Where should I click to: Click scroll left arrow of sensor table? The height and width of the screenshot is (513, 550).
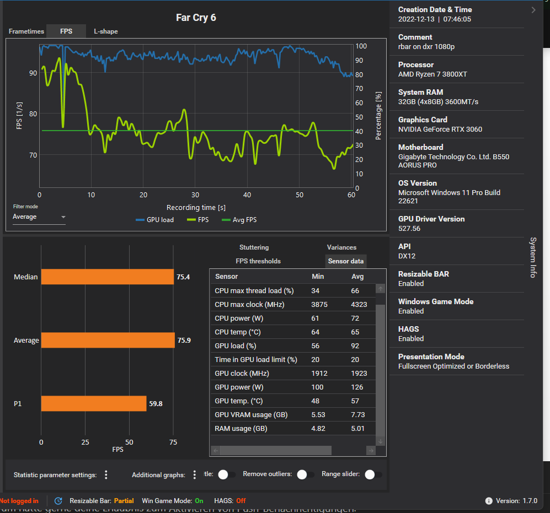(x=216, y=451)
